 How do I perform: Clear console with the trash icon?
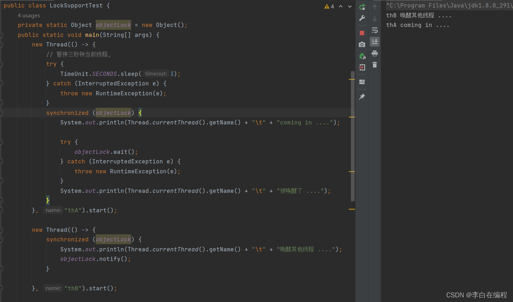pyautogui.click(x=375, y=65)
